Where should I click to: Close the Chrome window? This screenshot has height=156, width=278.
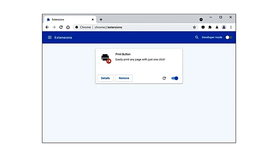[x=231, y=17]
